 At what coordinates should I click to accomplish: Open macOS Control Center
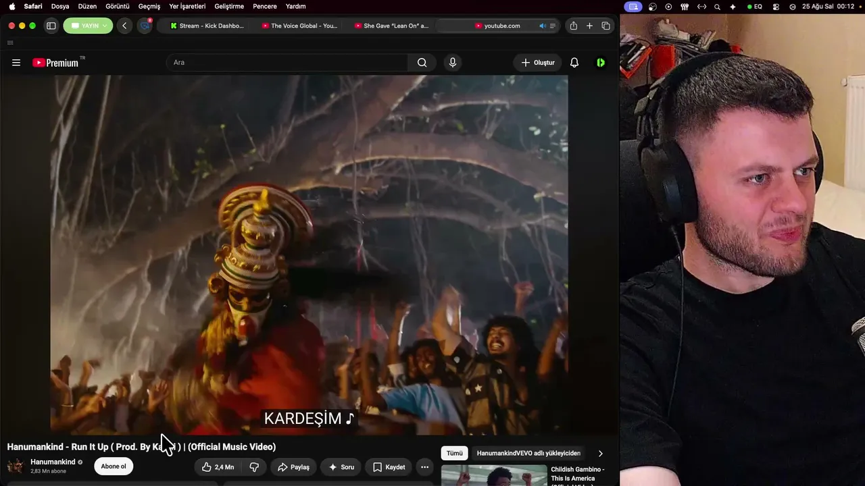tap(775, 6)
